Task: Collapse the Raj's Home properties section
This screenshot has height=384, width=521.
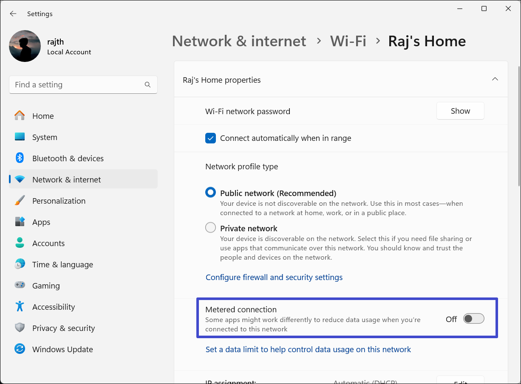Action: tap(495, 79)
